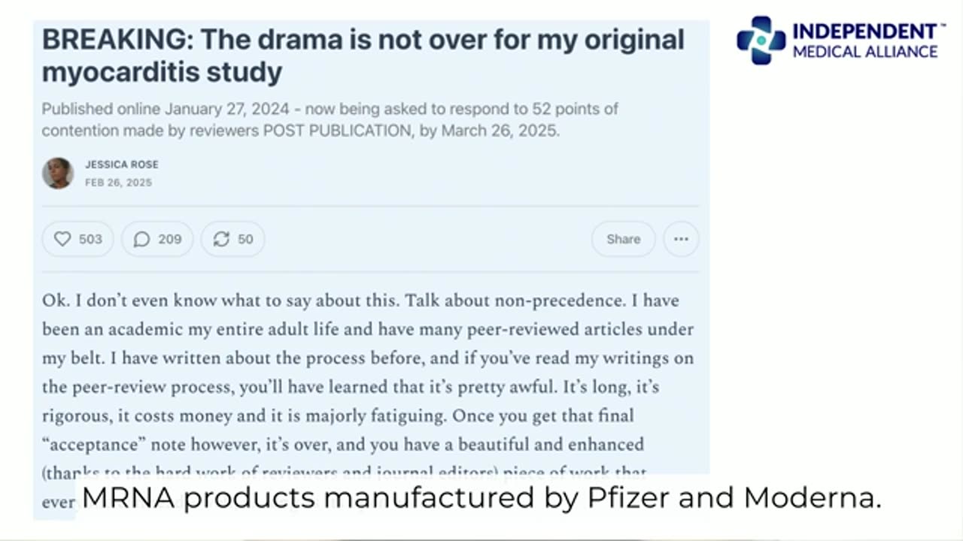Screen dimensions: 963x541
Task: Click the FEB 26, 2025 post date
Action: pos(118,183)
